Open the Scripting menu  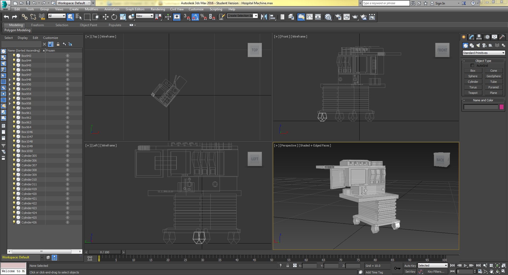point(216,9)
